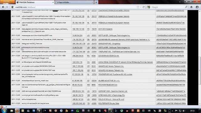
Task: Select URL text sharedsearchtool.com/rst_install.exe
Action: coord(35,81)
